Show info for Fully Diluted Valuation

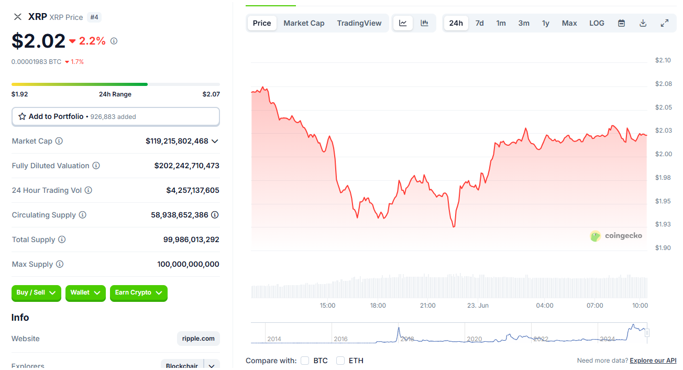point(96,166)
